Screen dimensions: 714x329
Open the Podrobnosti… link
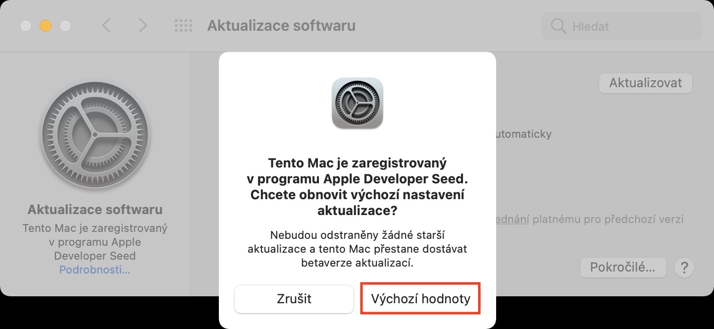95,270
